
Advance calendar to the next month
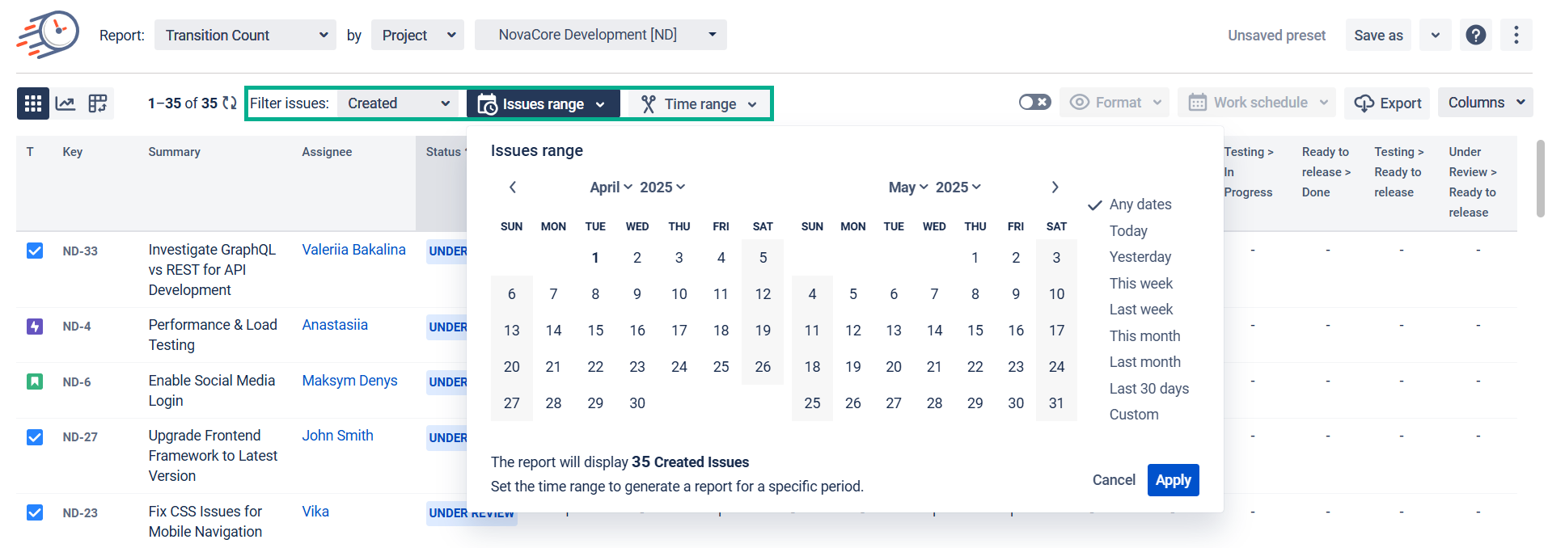tap(1055, 188)
